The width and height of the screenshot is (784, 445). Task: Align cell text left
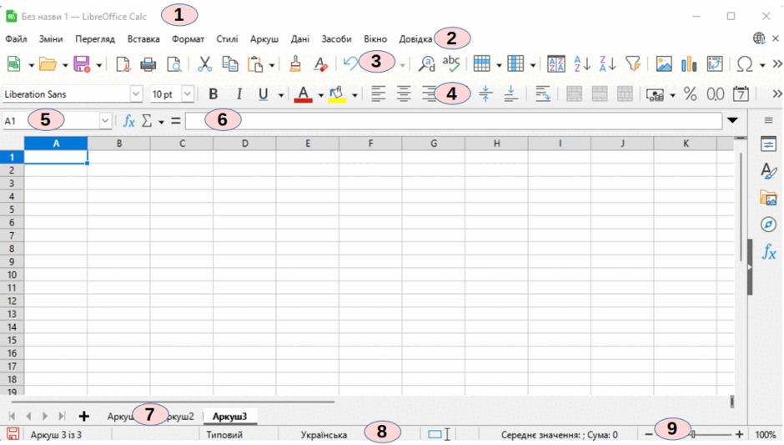tap(379, 94)
